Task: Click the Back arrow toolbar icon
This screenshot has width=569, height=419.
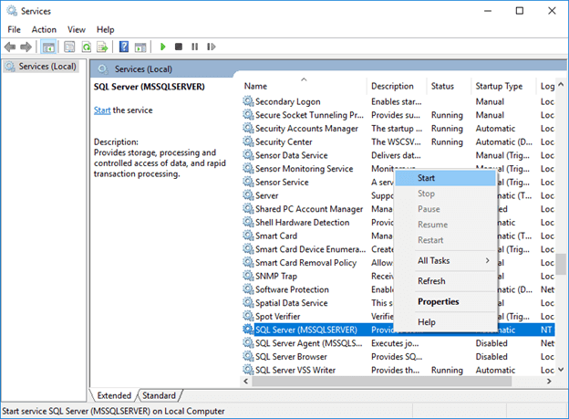Action: coord(10,47)
